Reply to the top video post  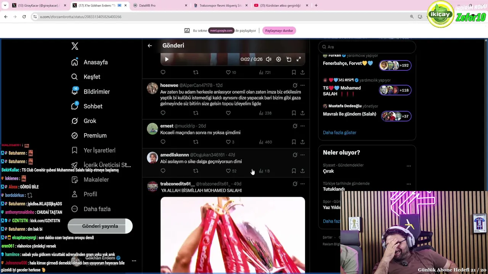point(163,72)
